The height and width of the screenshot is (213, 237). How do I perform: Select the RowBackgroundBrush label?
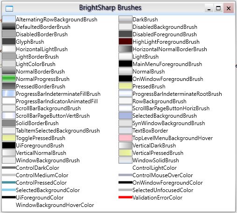(x=160, y=101)
